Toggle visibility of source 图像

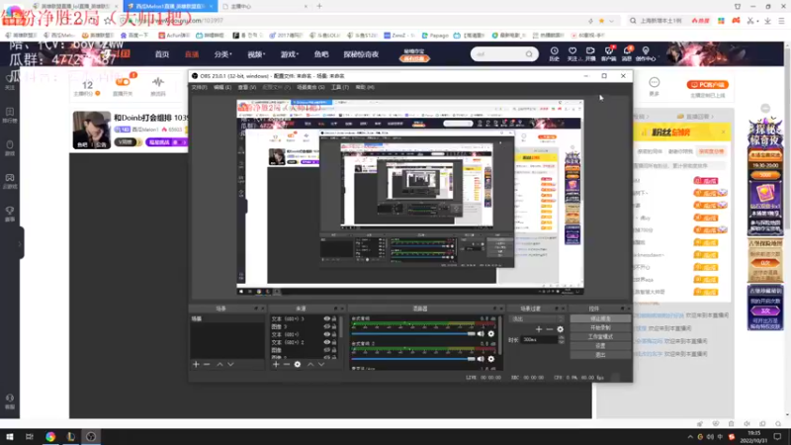coord(326,350)
